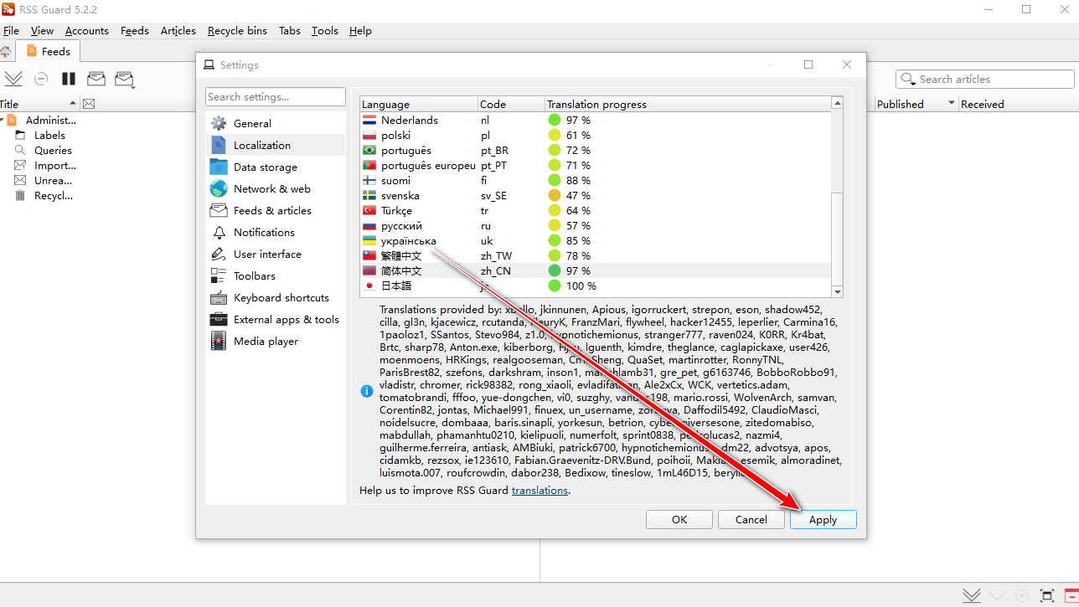Click language list scroll-down arrow
The width and height of the screenshot is (1079, 607).
[x=837, y=291]
